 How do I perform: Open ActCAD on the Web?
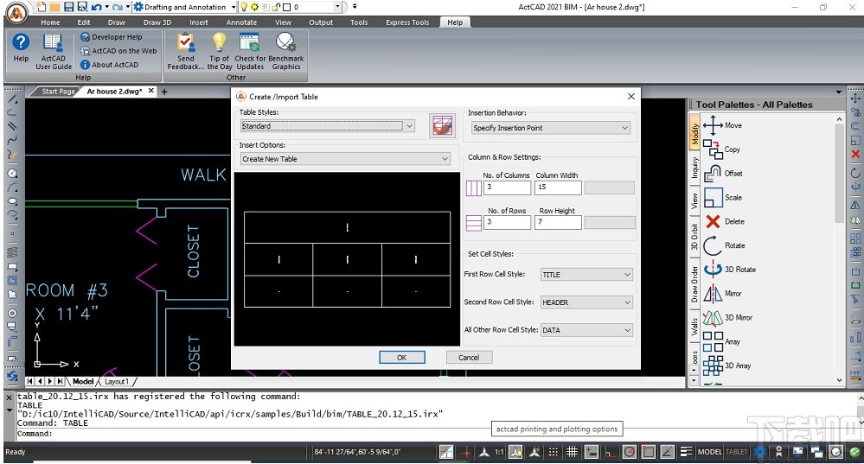click(118, 51)
